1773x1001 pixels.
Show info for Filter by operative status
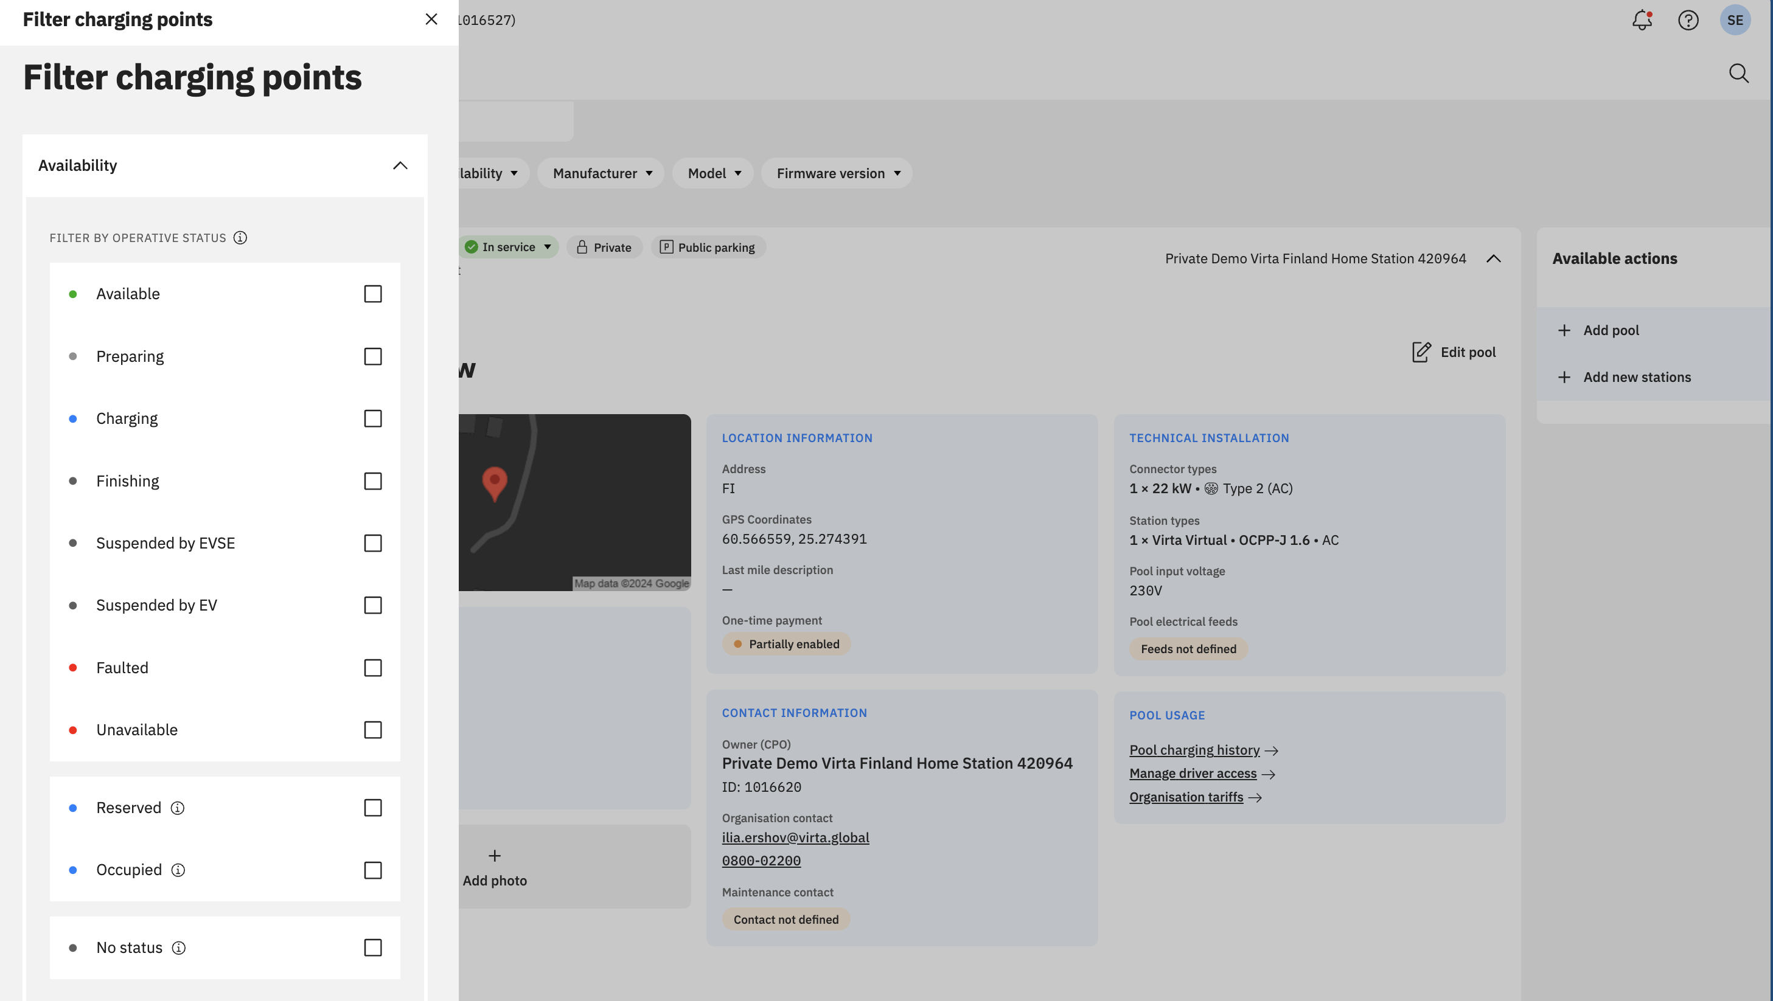(240, 238)
